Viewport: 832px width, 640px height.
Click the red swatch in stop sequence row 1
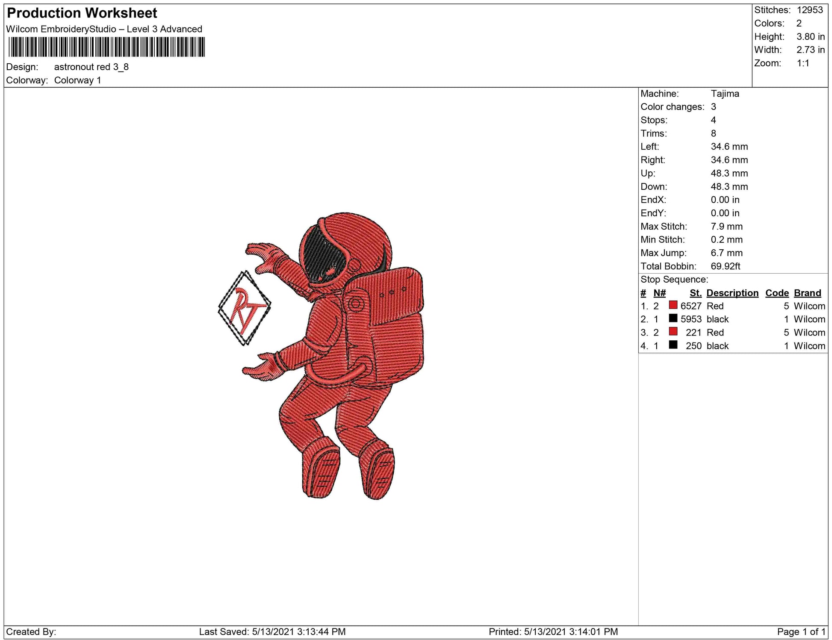click(x=673, y=305)
